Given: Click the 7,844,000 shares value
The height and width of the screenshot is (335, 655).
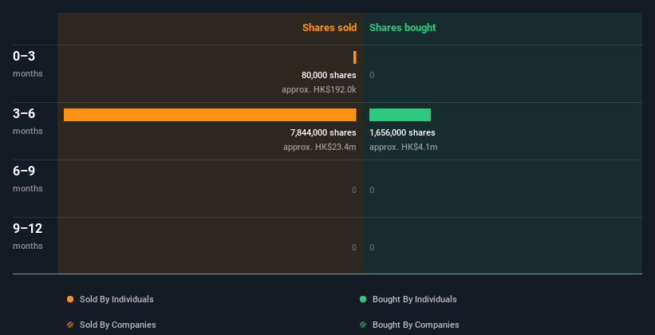Looking at the screenshot, I should click(323, 132).
